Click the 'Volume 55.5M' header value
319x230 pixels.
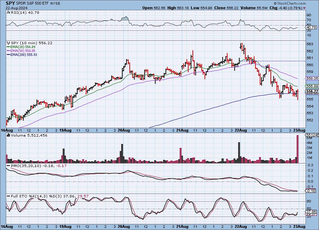click(x=254, y=8)
